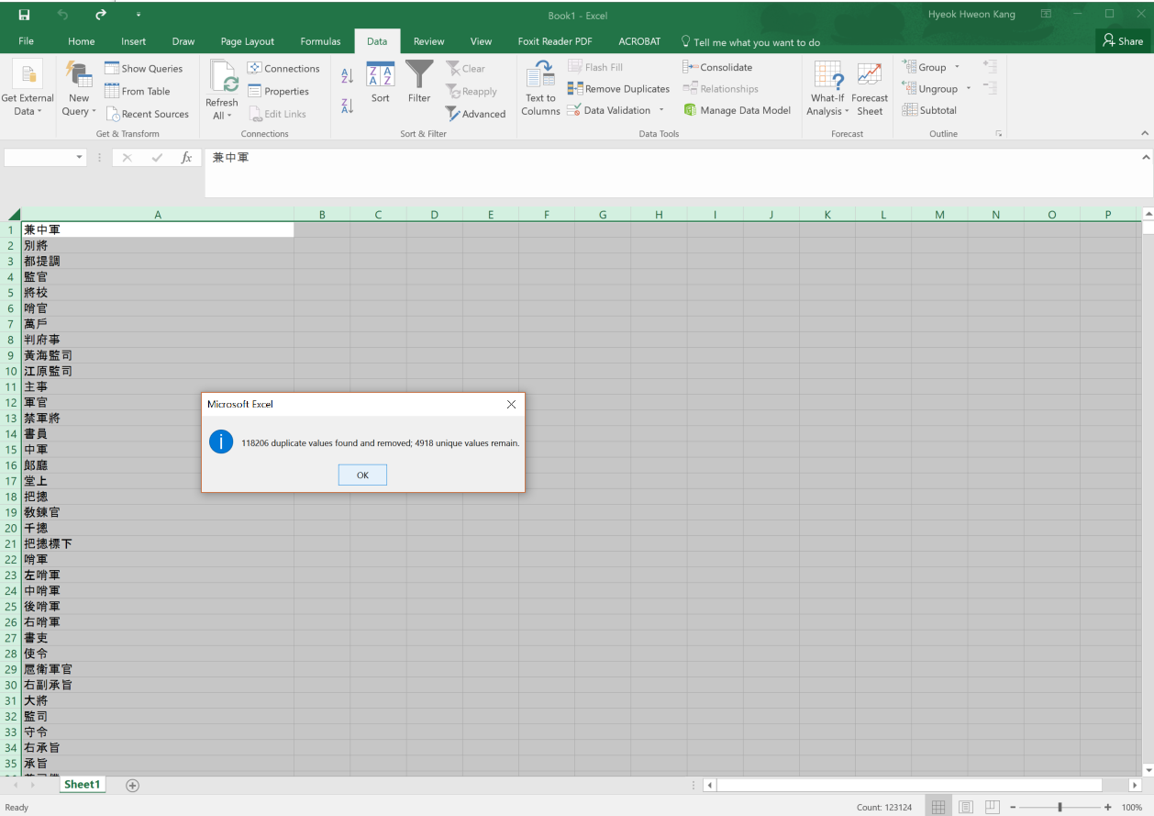
Task: Click the Redo arrow icon
Action: pos(100,15)
